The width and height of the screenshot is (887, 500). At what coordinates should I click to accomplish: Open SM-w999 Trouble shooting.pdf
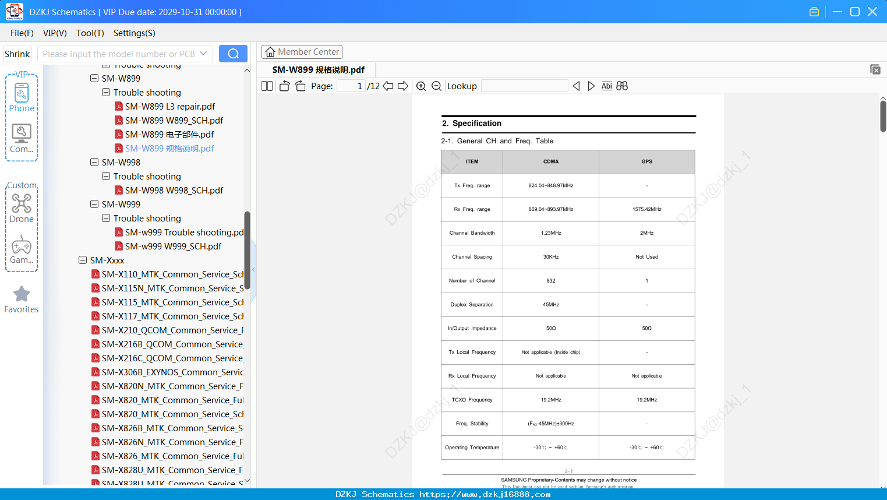185,232
